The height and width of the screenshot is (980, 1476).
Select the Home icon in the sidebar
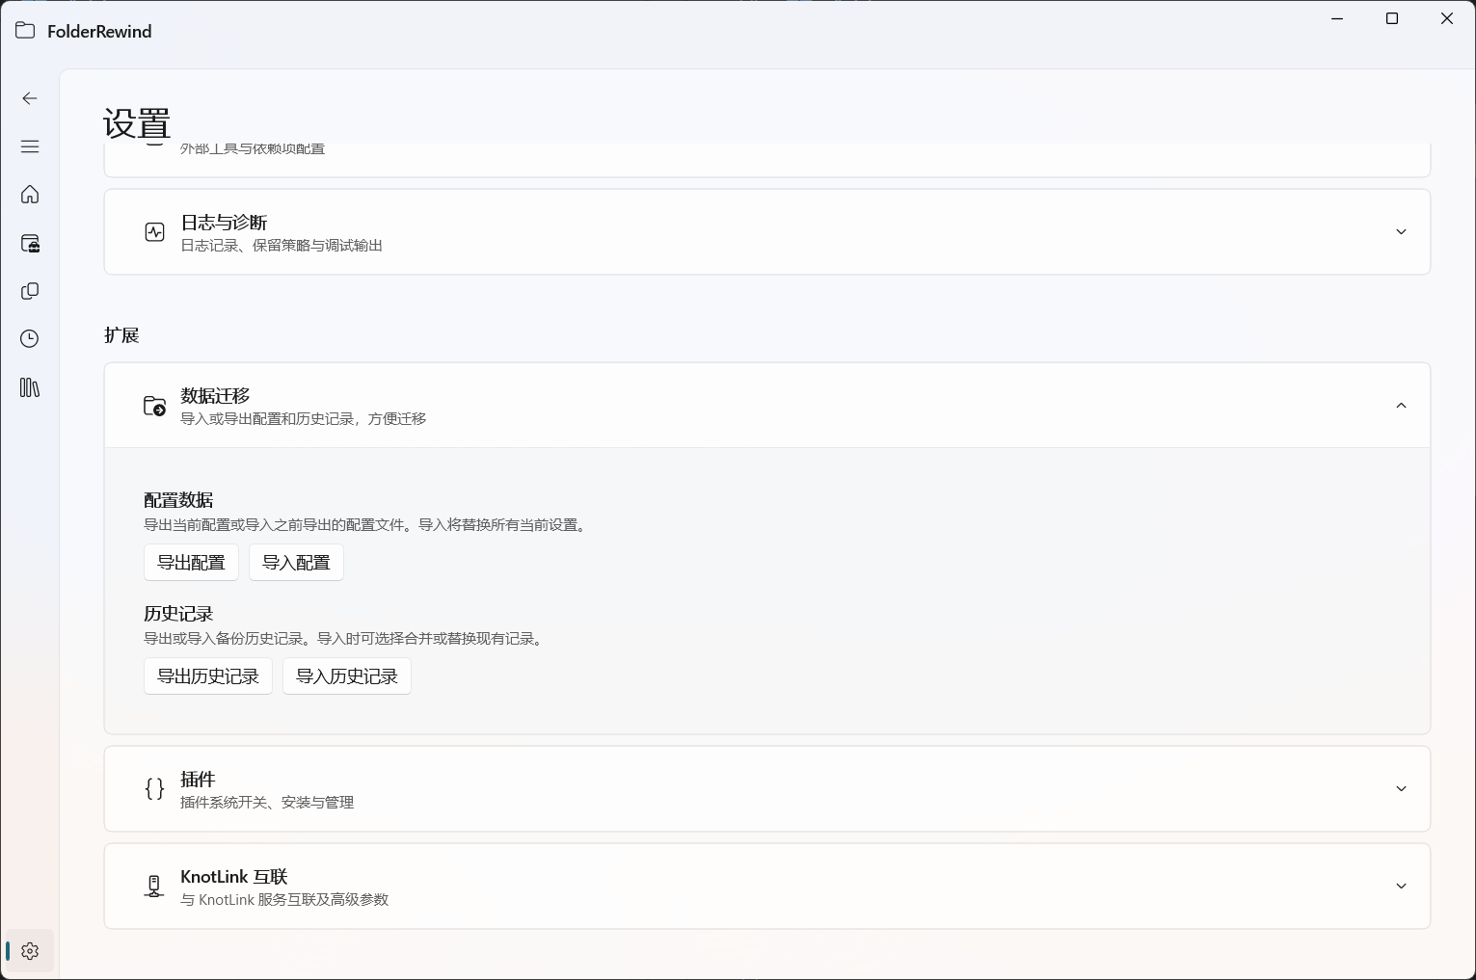click(30, 195)
